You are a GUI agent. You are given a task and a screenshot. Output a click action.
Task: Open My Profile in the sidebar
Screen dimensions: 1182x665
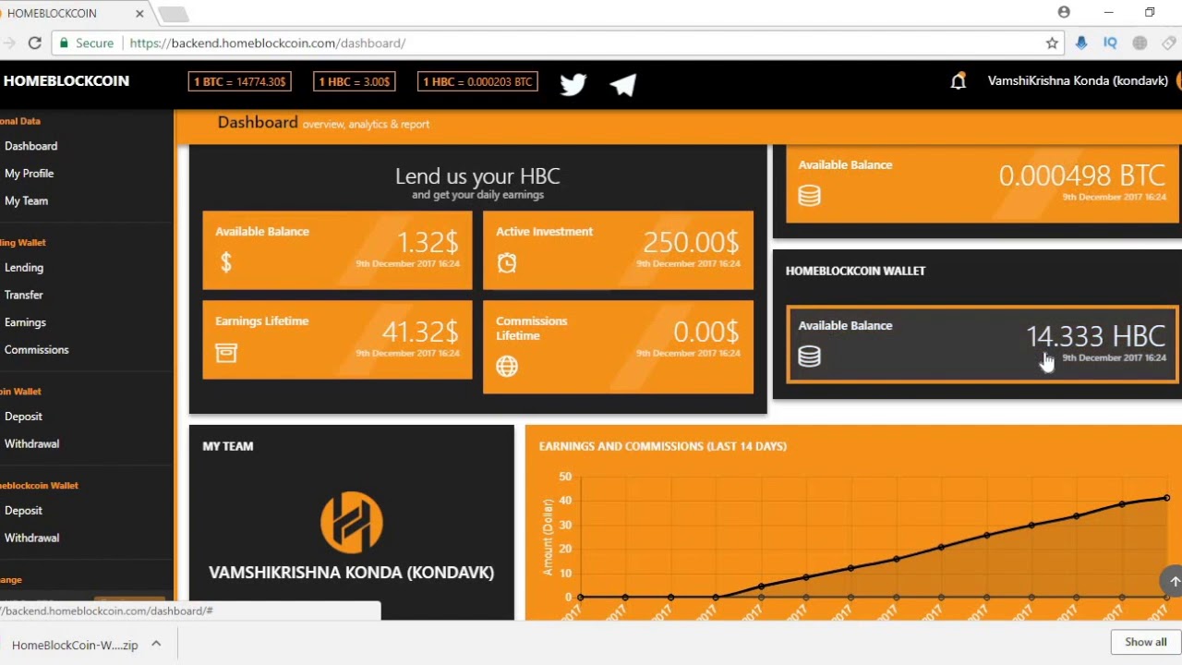[x=29, y=174]
